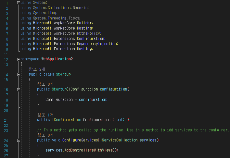Click the 'configuration' parameter on line 16
Screen dimensions: 230x158
pos(113,89)
